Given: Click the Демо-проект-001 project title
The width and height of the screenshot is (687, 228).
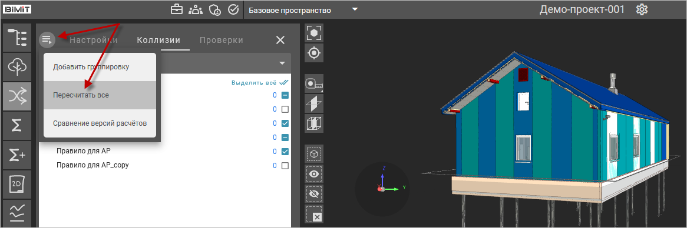Looking at the screenshot, I should 582,9.
